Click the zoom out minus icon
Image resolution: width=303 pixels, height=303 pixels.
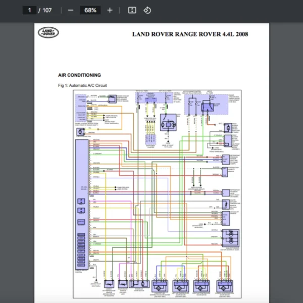point(71,10)
